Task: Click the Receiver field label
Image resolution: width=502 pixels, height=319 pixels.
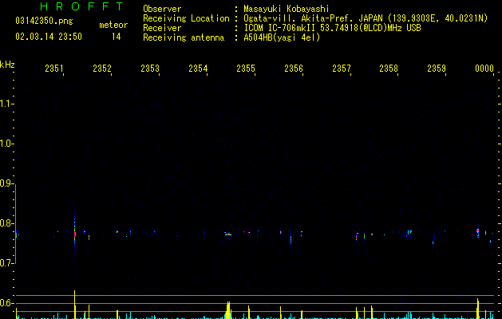Action: [162, 28]
